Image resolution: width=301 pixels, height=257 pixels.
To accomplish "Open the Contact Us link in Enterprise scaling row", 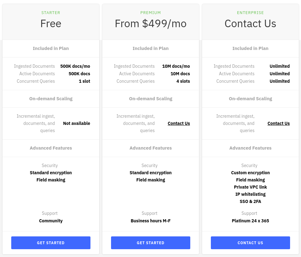I will click(279, 123).
